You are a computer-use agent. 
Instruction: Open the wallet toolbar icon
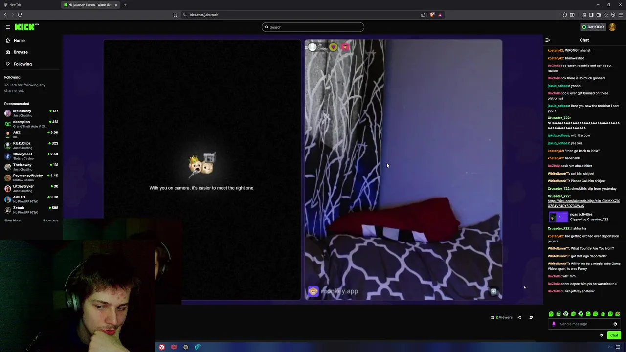coord(599,15)
